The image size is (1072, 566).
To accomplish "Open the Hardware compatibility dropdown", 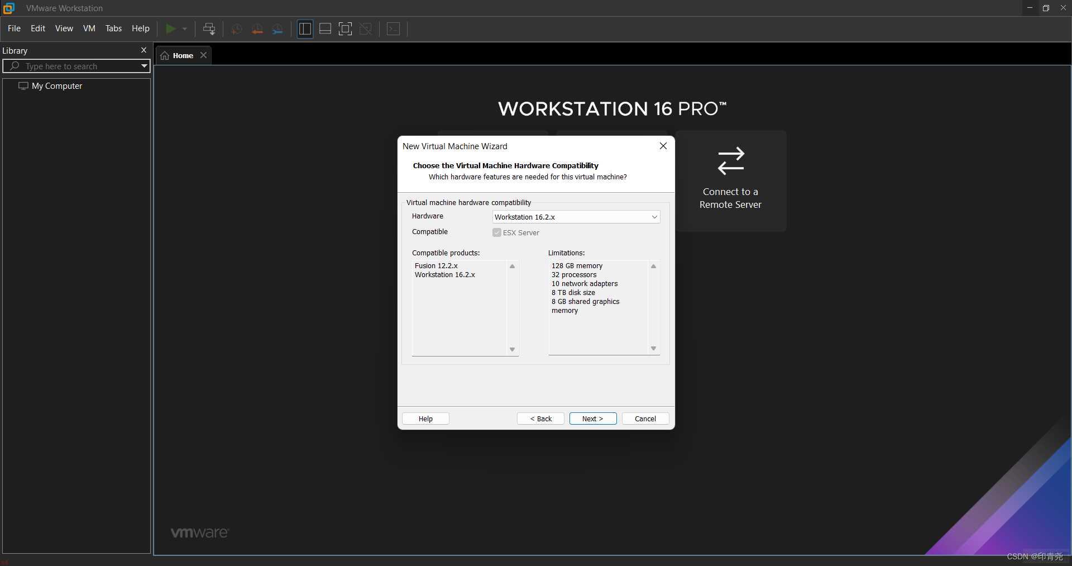I will (576, 217).
